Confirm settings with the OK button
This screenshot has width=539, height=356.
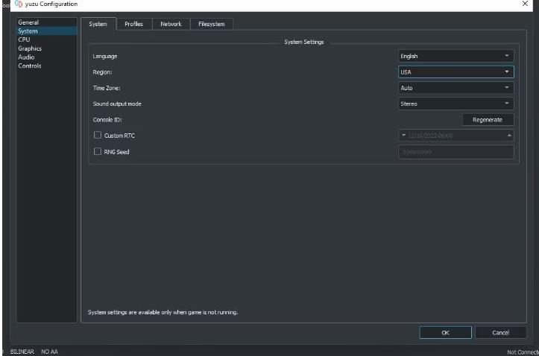(445, 332)
